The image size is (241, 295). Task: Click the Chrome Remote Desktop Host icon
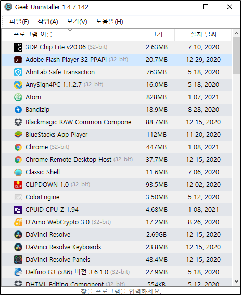18,160
